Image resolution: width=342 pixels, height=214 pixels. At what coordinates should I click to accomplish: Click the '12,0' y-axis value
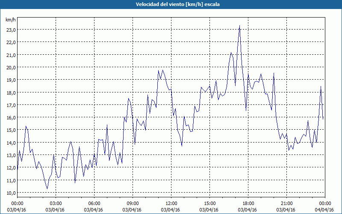tap(11, 168)
